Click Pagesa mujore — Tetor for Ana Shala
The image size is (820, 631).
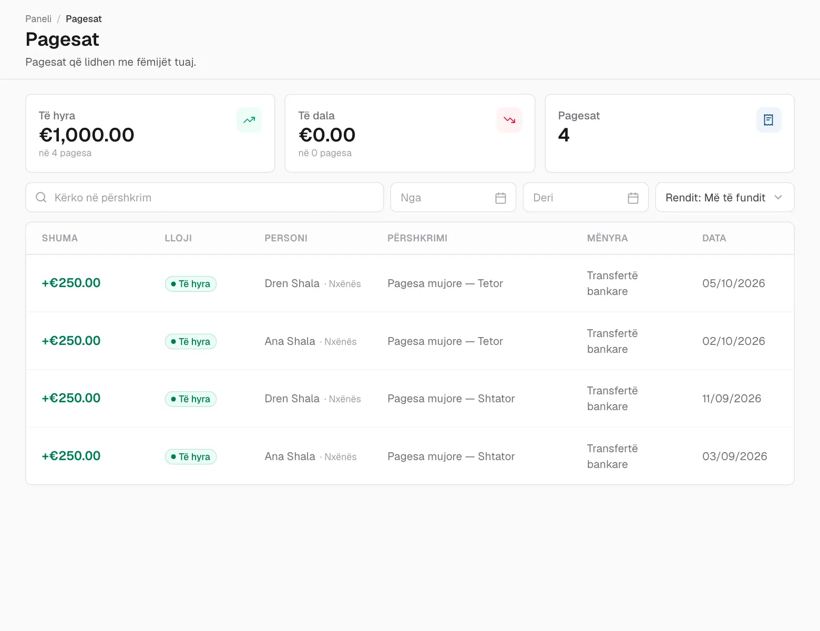[445, 341]
